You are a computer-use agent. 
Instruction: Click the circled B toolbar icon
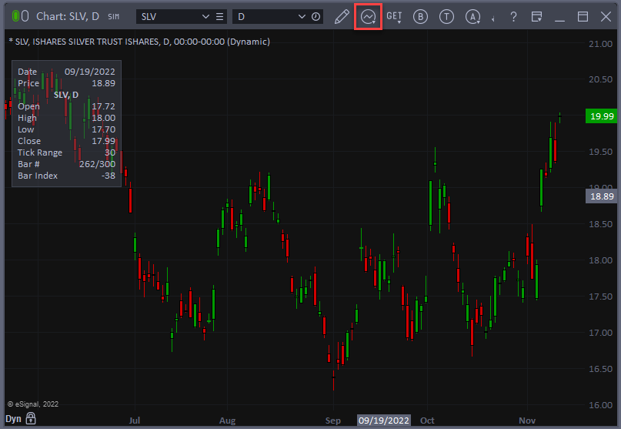coord(420,17)
